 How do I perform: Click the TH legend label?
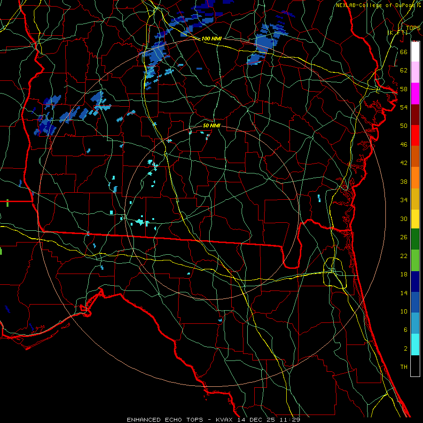click(404, 367)
